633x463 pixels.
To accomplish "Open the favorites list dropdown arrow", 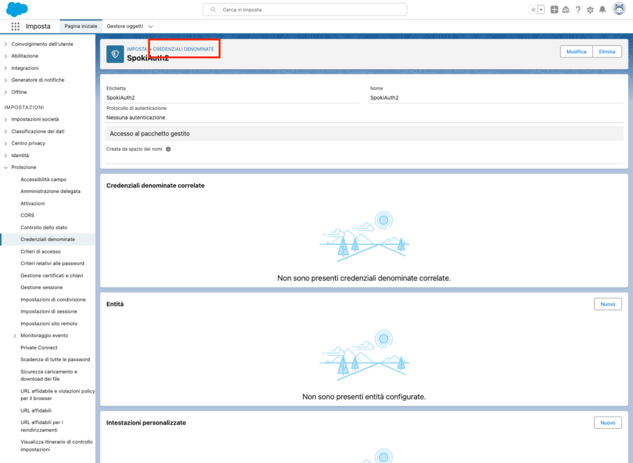I will (x=542, y=10).
